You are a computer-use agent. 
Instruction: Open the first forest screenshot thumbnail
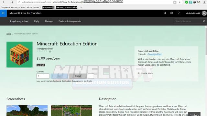(27, 111)
